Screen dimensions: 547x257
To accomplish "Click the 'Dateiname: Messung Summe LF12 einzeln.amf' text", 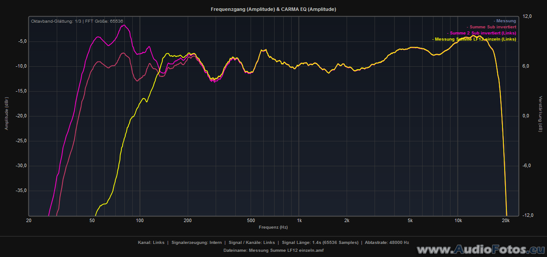I will (x=273, y=250).
